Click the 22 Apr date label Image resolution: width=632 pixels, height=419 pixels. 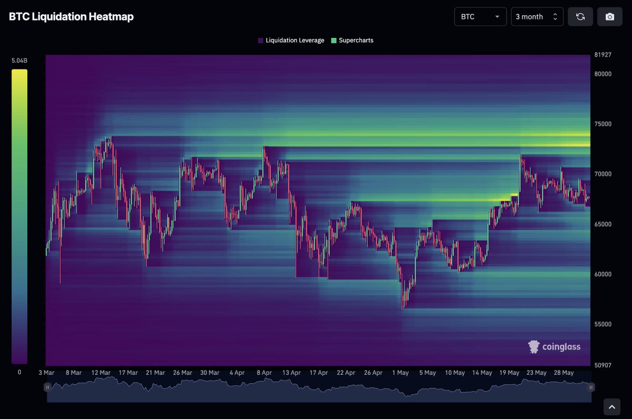tap(346, 373)
